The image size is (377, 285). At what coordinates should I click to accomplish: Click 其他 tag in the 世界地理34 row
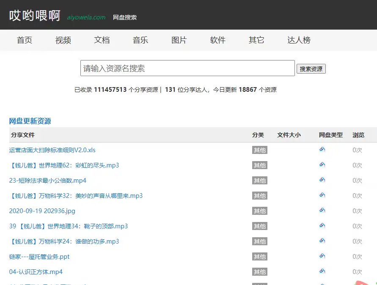(260, 226)
